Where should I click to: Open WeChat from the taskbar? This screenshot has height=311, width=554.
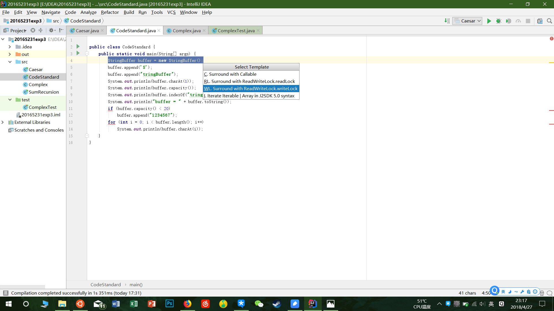point(259,304)
